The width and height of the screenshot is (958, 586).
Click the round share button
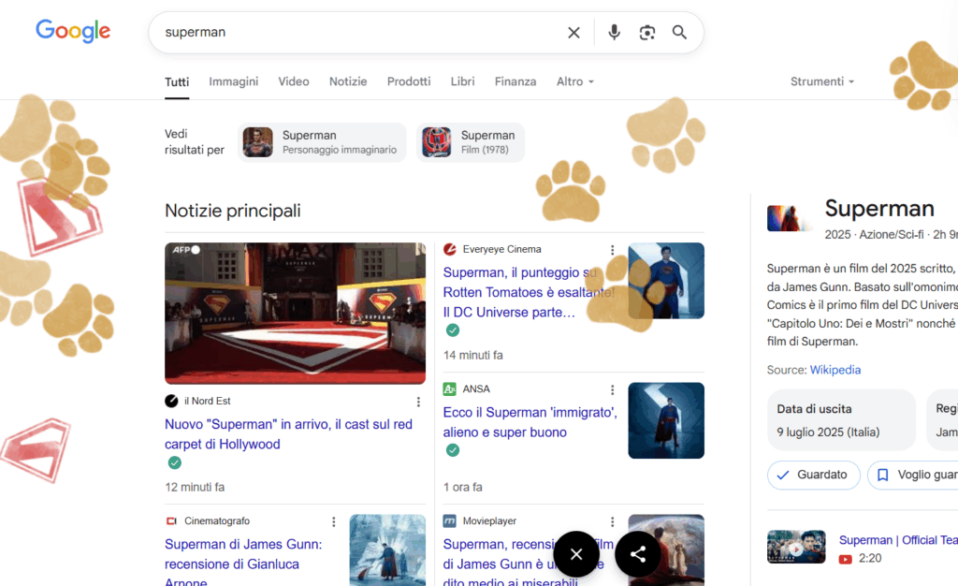click(638, 554)
